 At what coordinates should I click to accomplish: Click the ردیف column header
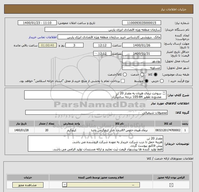185,123
